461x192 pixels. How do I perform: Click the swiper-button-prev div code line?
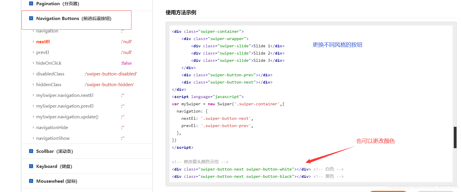point(227,75)
